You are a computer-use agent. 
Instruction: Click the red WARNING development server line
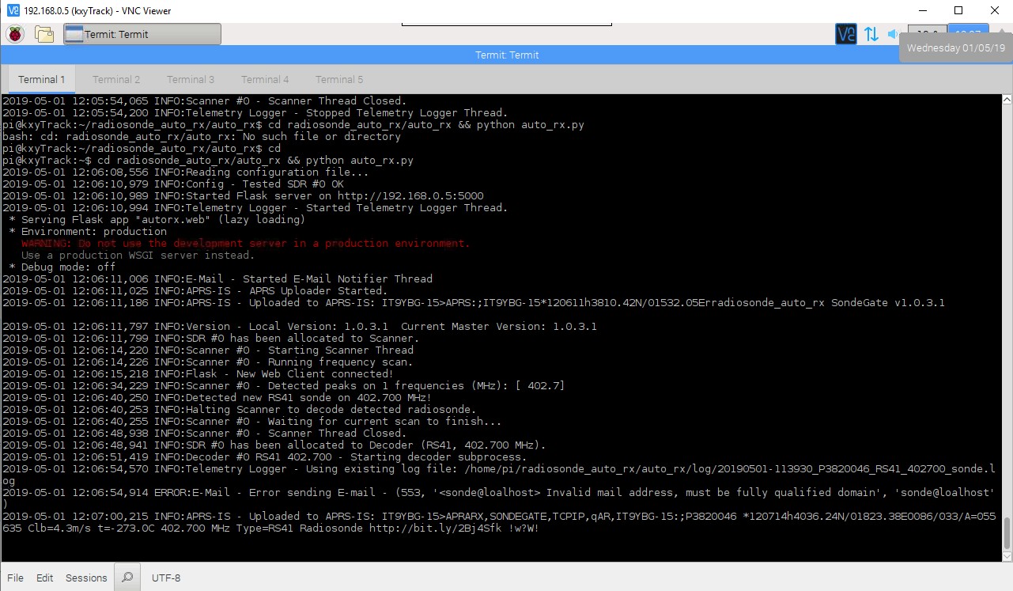246,243
